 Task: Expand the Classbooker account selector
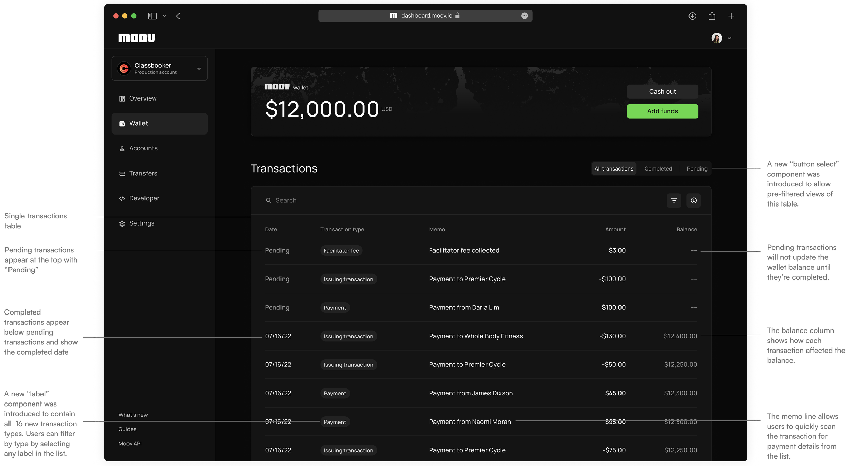click(x=159, y=69)
